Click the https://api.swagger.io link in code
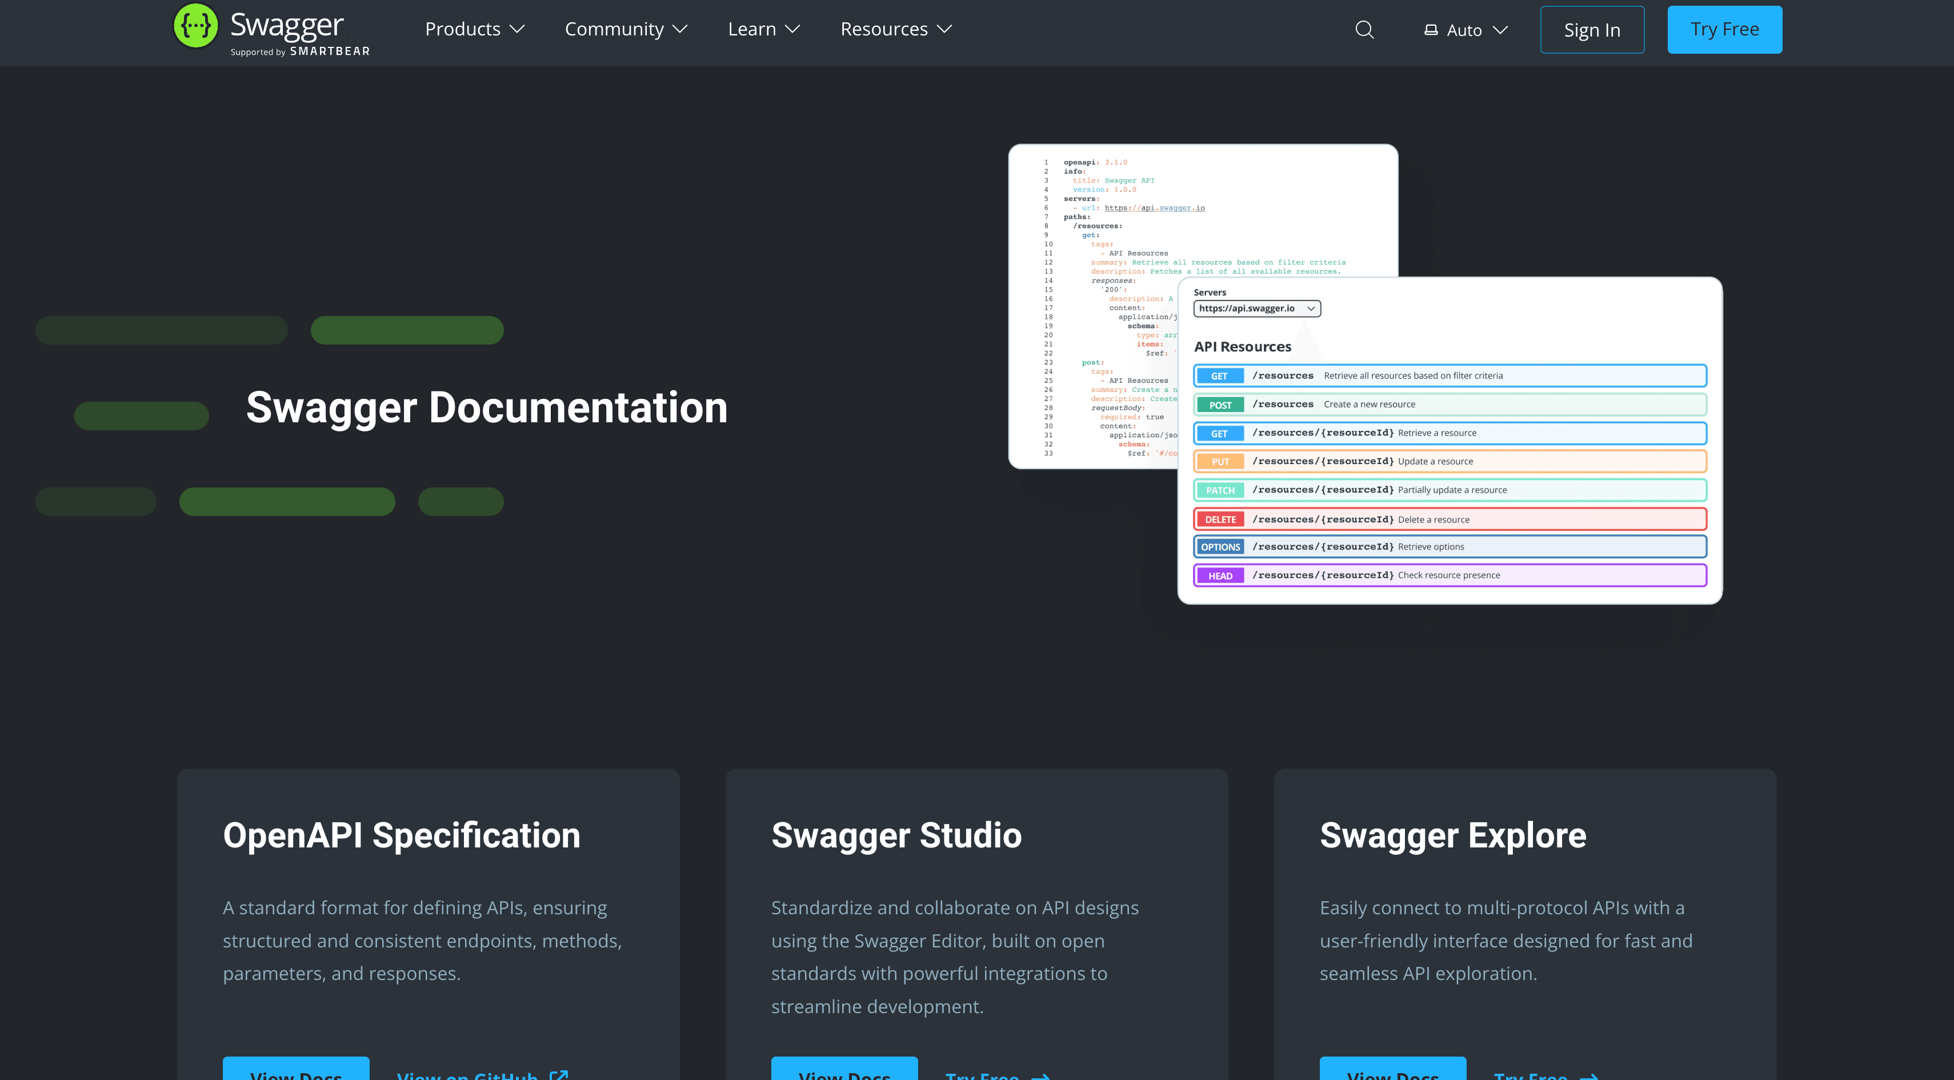This screenshot has width=1954, height=1080. [x=1155, y=208]
